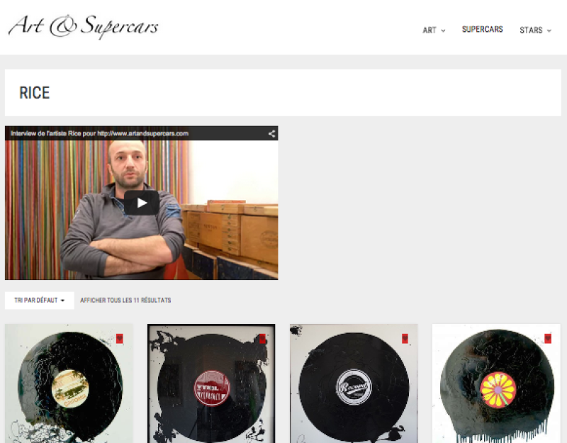
Task: Open dripping vinyl artwork with flower label
Action: [496, 383]
